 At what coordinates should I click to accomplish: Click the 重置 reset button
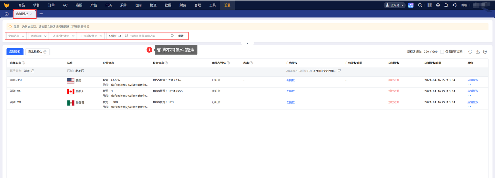[x=181, y=36]
